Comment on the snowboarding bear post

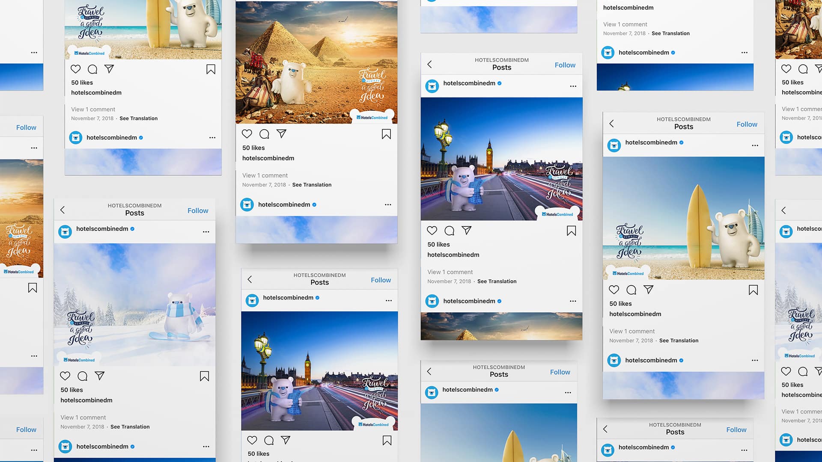click(x=82, y=376)
